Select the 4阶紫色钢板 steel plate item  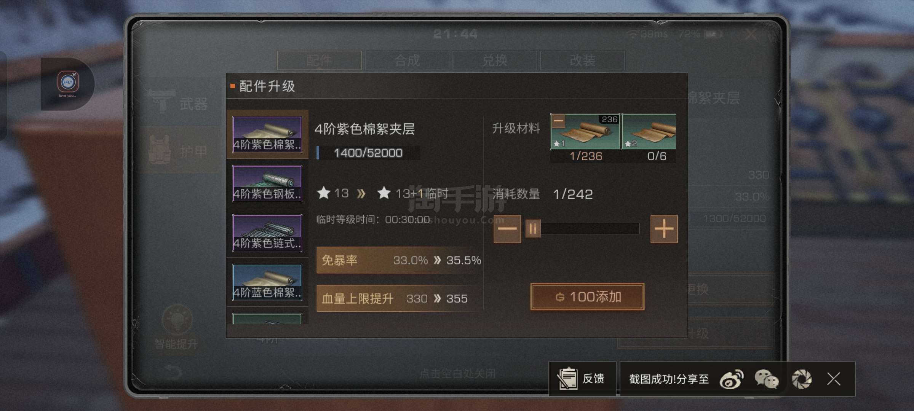[x=267, y=183]
